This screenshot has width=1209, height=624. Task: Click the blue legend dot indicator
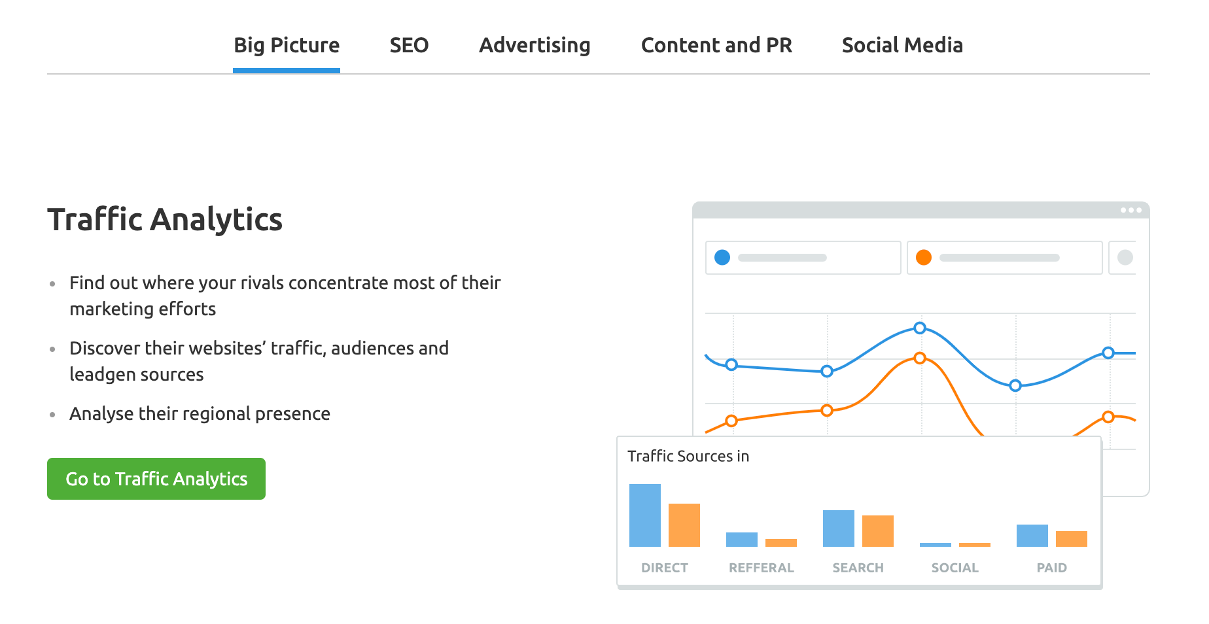coord(722,257)
